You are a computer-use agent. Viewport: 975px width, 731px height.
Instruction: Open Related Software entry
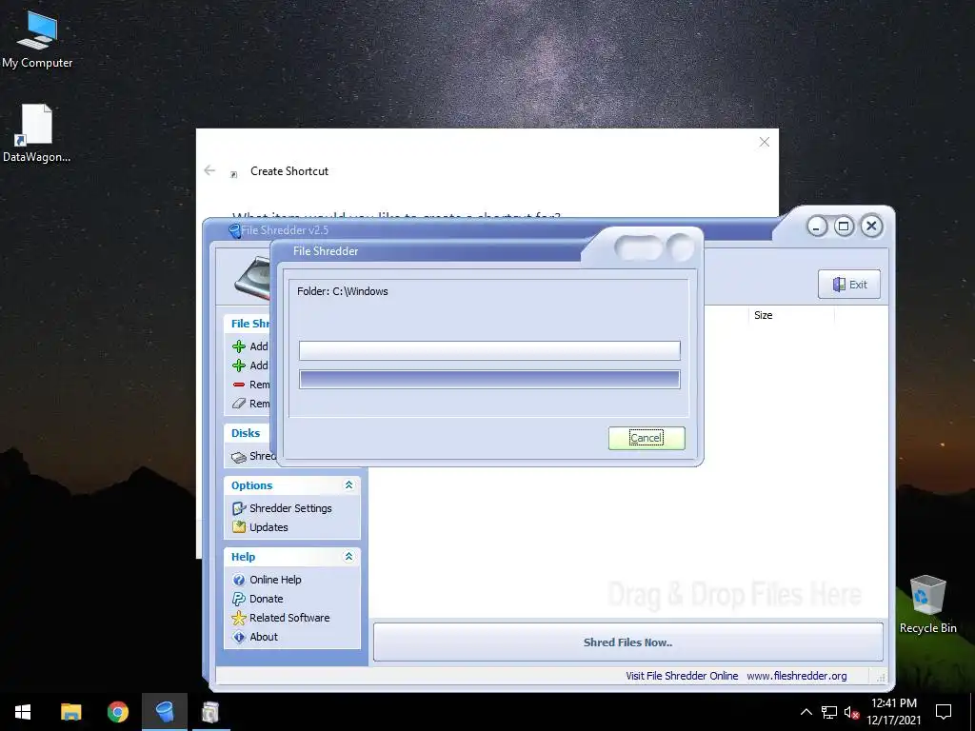pyautogui.click(x=289, y=618)
